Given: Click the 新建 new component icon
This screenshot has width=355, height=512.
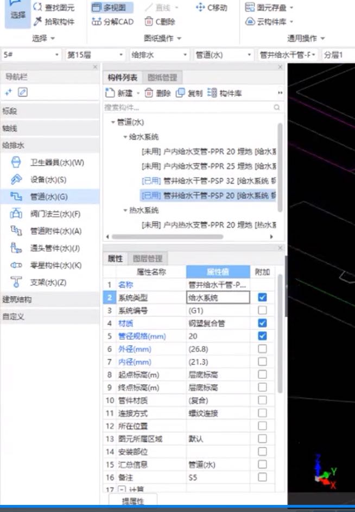Looking at the screenshot, I should point(110,93).
